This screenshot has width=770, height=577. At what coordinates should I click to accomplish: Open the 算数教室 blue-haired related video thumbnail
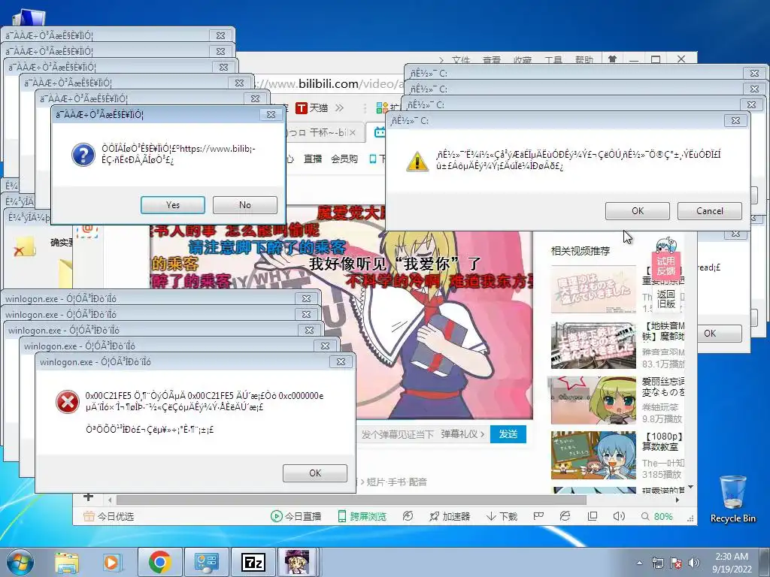[593, 455]
